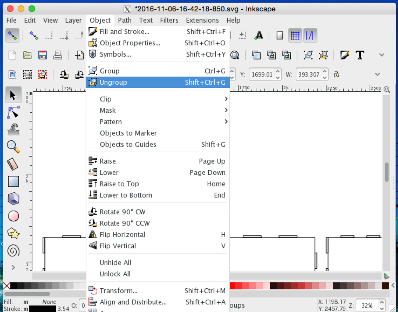Click the Print icon
Viewport: 398px width, 312px height.
pos(58,55)
